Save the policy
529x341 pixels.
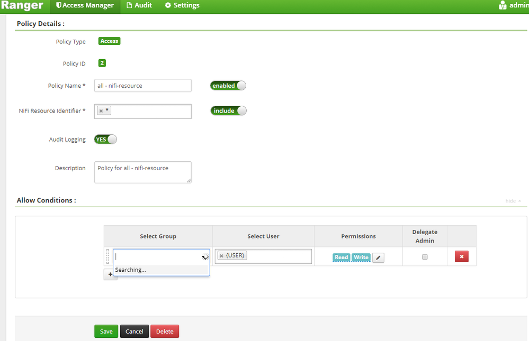106,331
